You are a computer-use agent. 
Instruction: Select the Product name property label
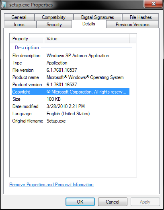tap(26, 77)
